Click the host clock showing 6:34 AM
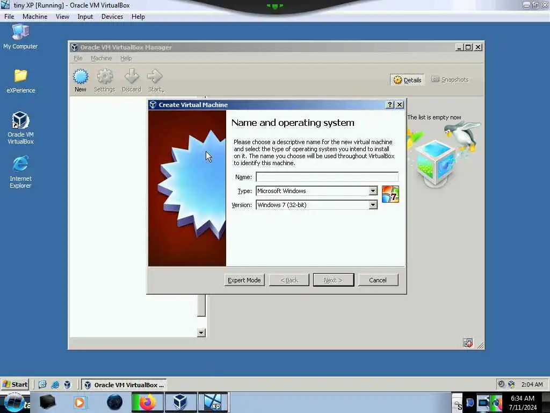The image size is (550, 413). 523,398
